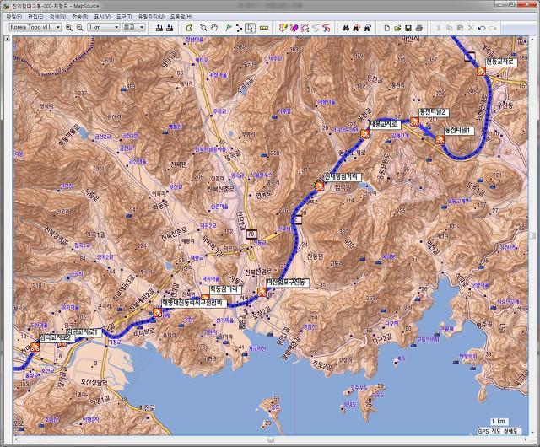Select the Waypoint flag tool
This screenshot has height=447, width=540.
point(229,28)
